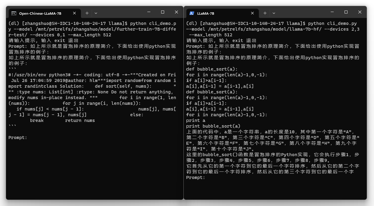Open the new tab dropdown in the left window
Viewport: 374px width, 206px height.
tap(96, 13)
